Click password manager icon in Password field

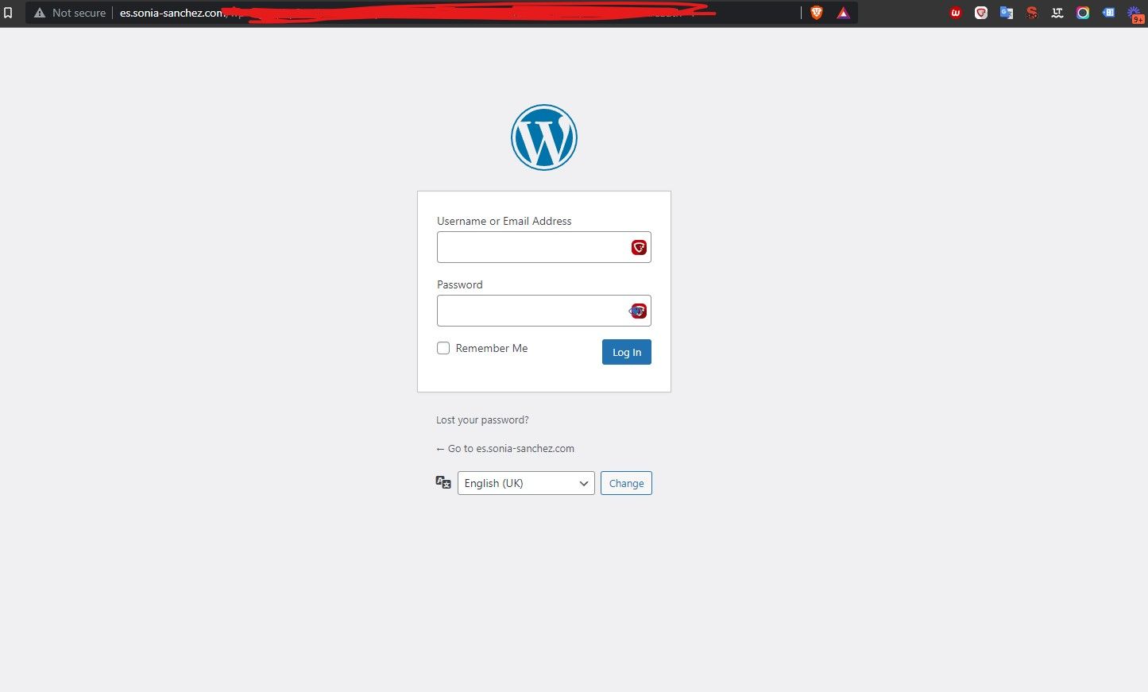pyautogui.click(x=639, y=311)
